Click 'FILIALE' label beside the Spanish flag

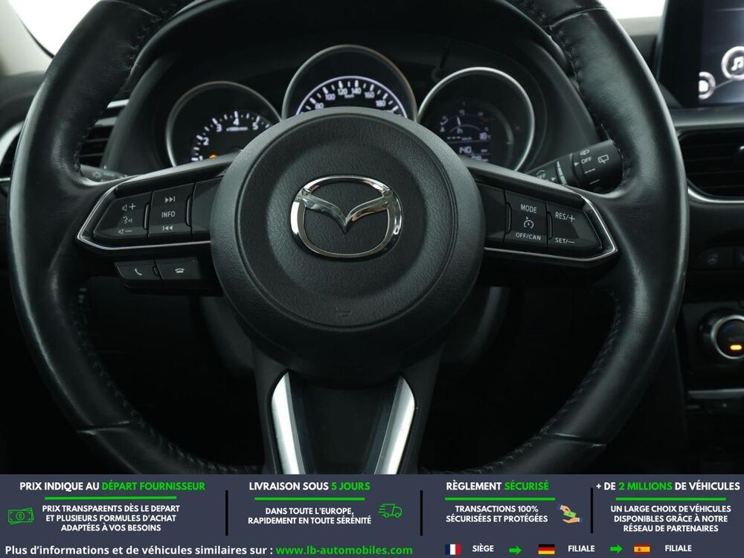(x=678, y=548)
